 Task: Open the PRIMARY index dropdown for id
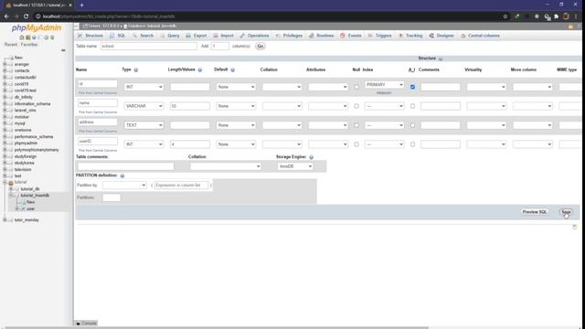pos(384,85)
